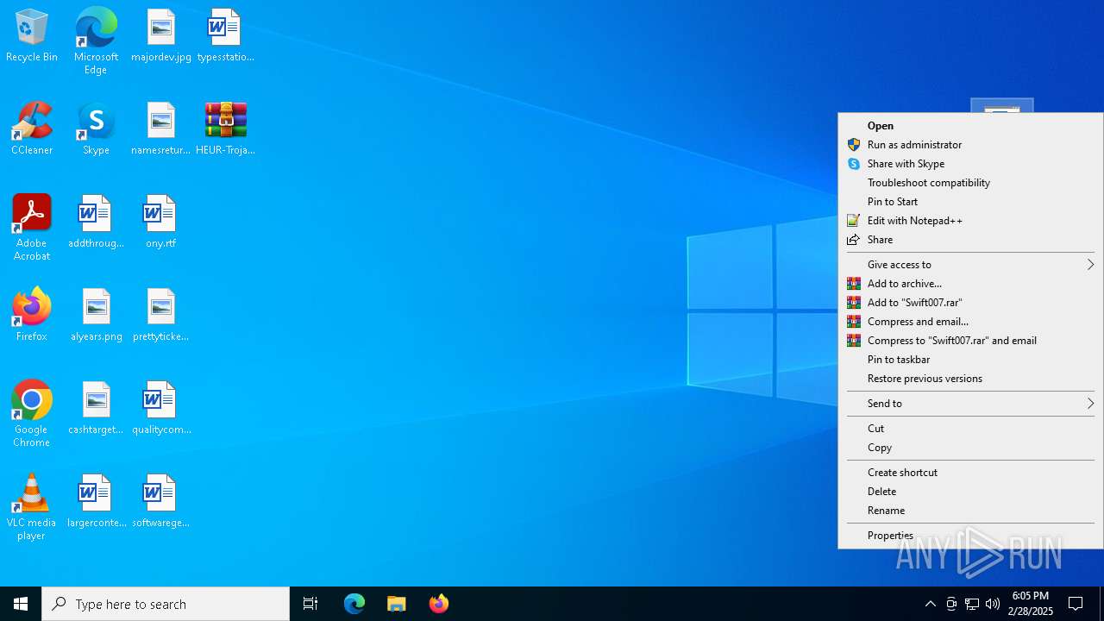Viewport: 1104px width, 621px height.
Task: Click the Share context menu entry
Action: [970, 240]
